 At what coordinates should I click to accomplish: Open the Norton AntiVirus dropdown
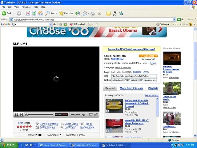tap(194, 24)
